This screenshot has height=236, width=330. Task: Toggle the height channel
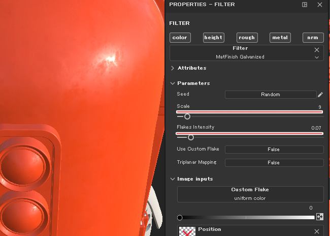pyautogui.click(x=213, y=38)
